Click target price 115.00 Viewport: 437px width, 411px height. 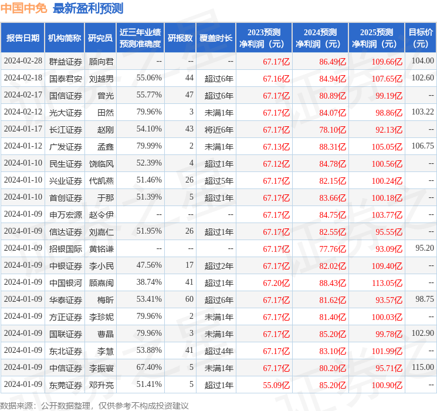point(423,367)
